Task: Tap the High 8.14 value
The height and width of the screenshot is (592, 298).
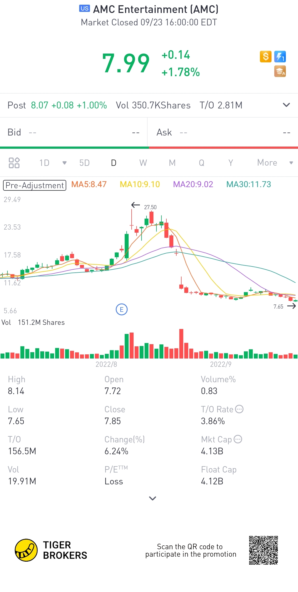Action: coord(16,391)
